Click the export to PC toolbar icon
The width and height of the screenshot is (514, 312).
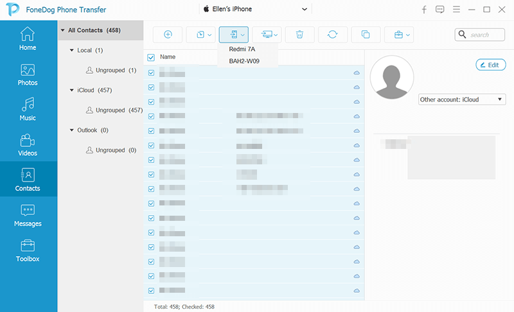[x=267, y=35]
